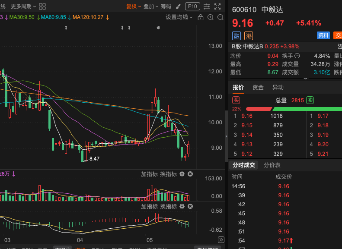
Task: Switch to the 异动 tab
Action: [278, 88]
